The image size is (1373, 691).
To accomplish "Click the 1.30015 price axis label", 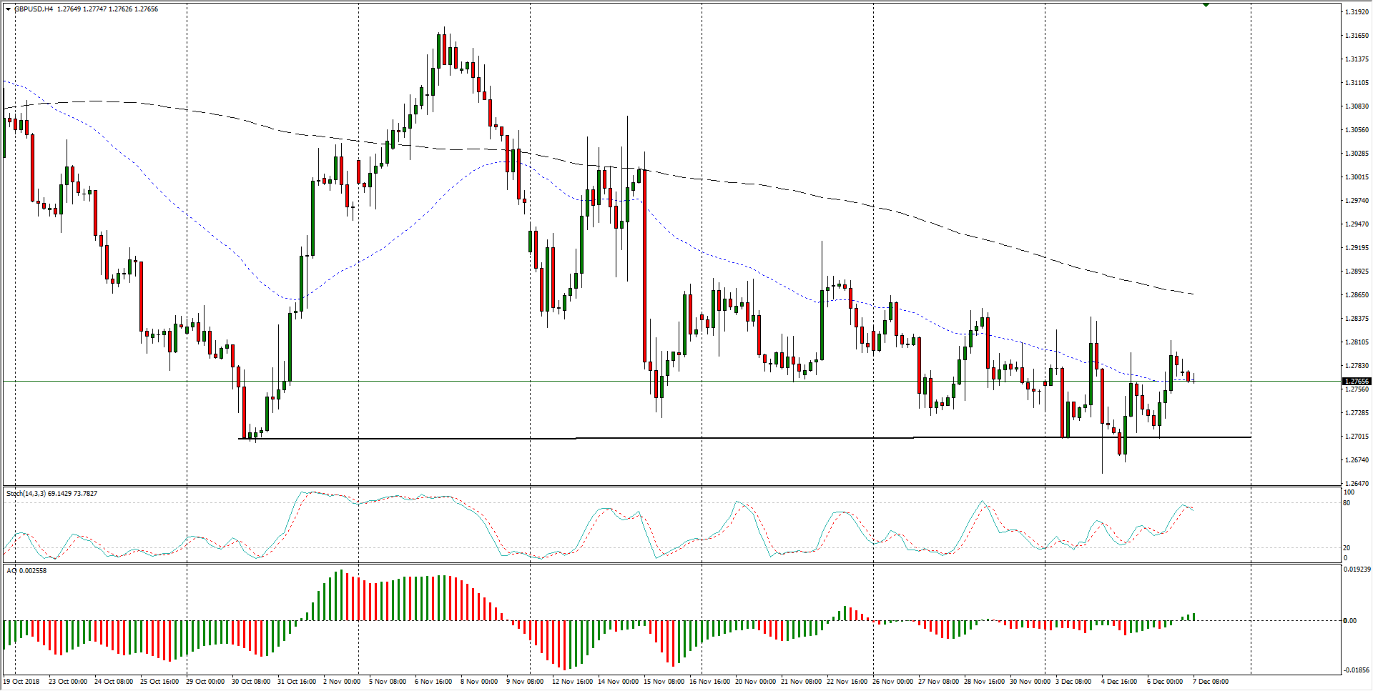I will pos(1357,177).
